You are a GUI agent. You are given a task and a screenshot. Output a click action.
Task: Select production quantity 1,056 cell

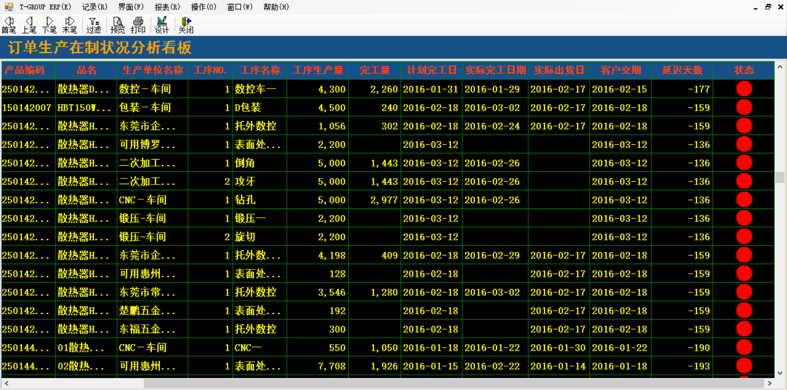tap(318, 126)
